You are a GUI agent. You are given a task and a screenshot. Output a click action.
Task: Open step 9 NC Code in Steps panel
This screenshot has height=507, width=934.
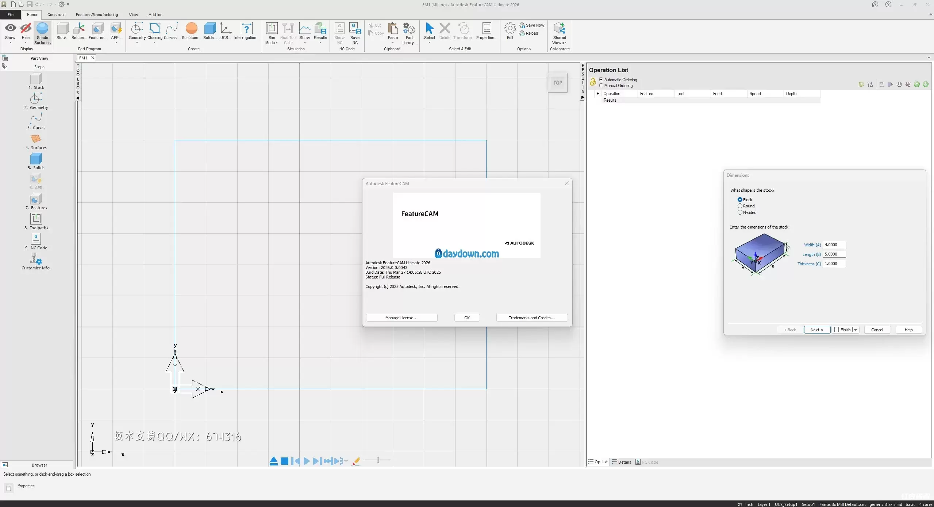(x=36, y=242)
